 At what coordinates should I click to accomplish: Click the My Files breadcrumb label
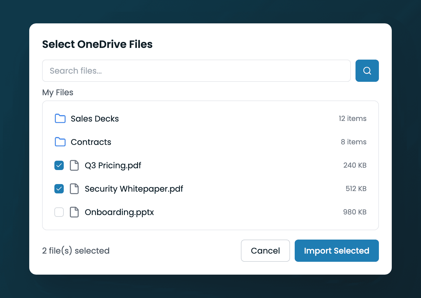coord(58,93)
